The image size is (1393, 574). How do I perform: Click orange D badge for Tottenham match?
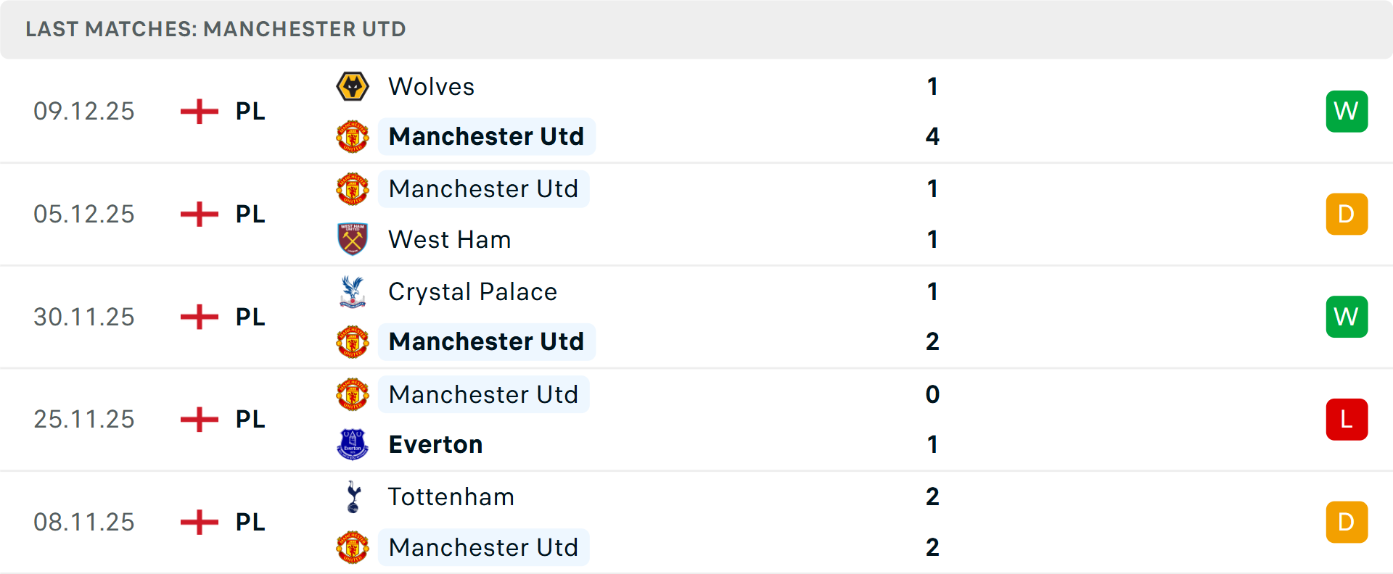(1347, 523)
